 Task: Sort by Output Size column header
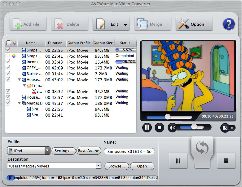(103, 43)
